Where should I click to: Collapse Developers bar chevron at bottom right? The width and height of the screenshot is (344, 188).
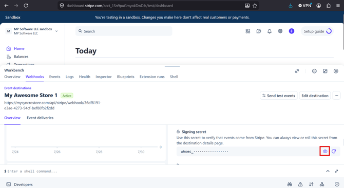[x=337, y=184]
